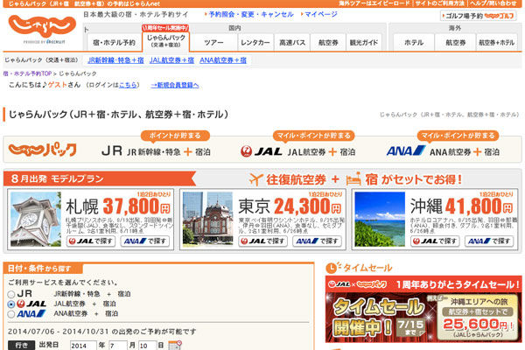Open the overseas 航空券+ホテル tab

coord(496,43)
